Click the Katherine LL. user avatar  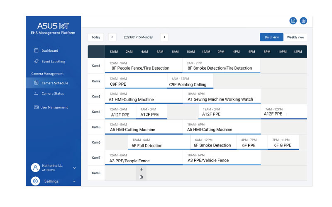tap(36, 167)
